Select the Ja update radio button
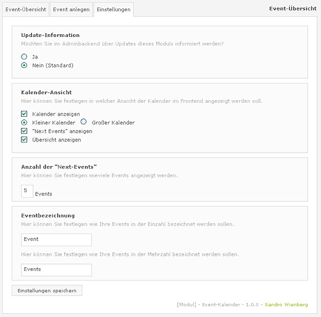The image size is (321, 317). (x=24, y=56)
